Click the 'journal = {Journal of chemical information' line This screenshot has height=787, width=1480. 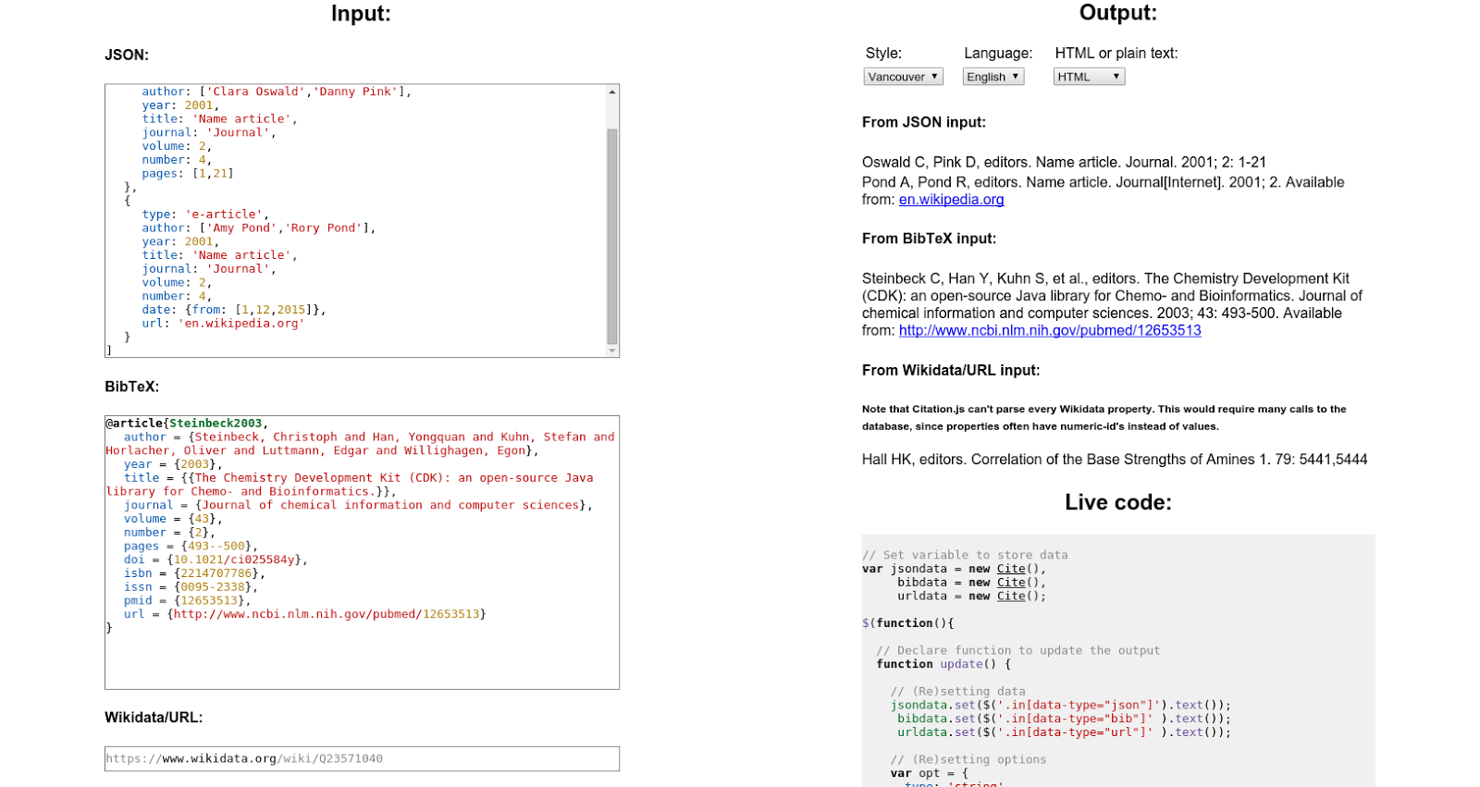click(x=358, y=505)
